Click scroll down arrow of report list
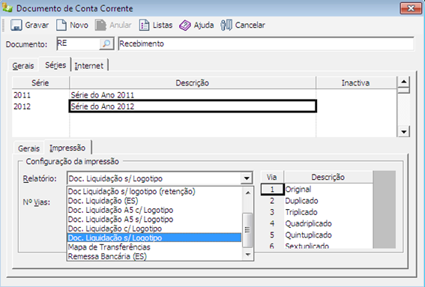 (248, 255)
